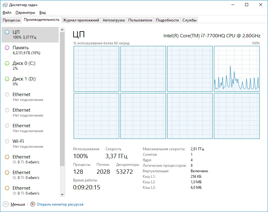This screenshot has height=212, width=268.
Task: Switch to the Процессы tab
Action: click(x=11, y=20)
